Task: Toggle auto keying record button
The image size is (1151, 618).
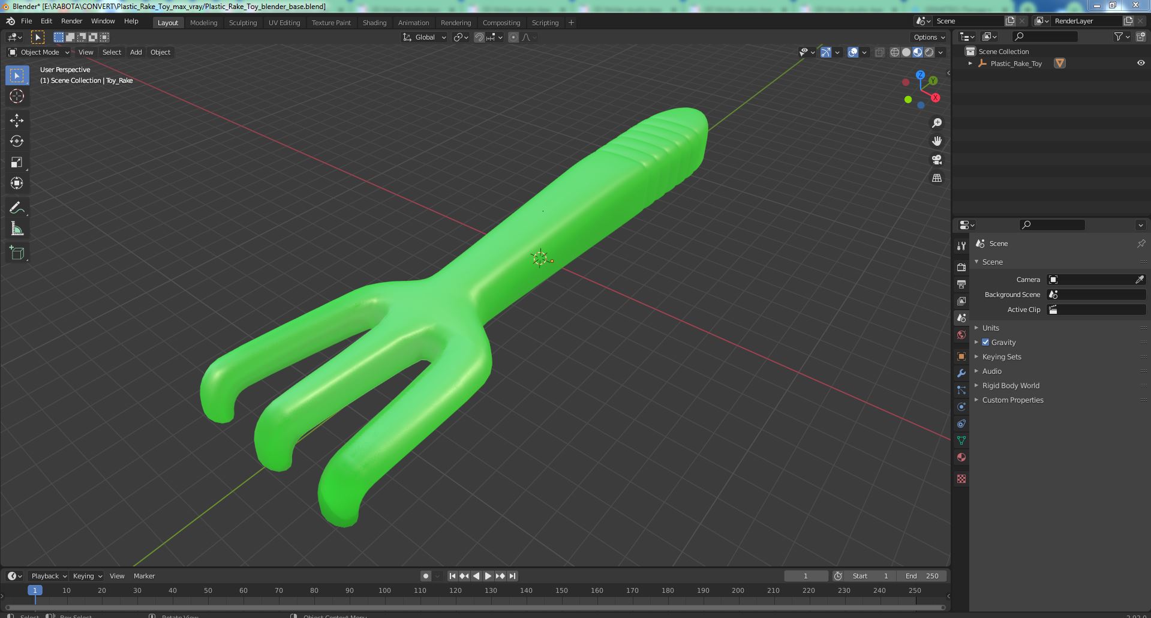Action: [x=426, y=576]
